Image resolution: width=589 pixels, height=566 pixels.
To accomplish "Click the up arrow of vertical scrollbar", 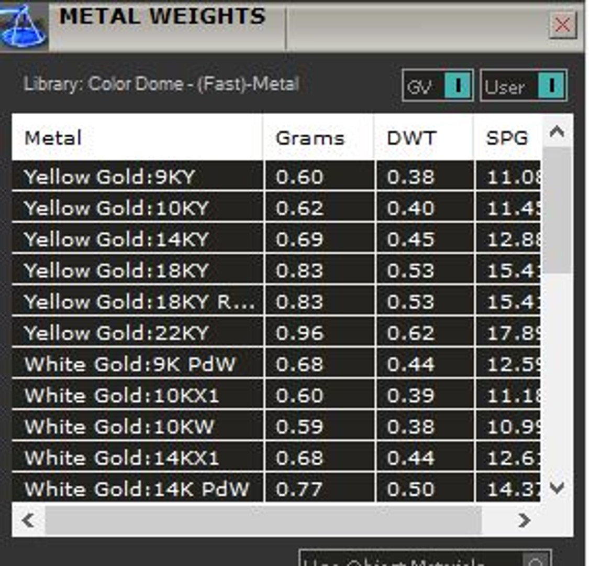I will coord(557,132).
